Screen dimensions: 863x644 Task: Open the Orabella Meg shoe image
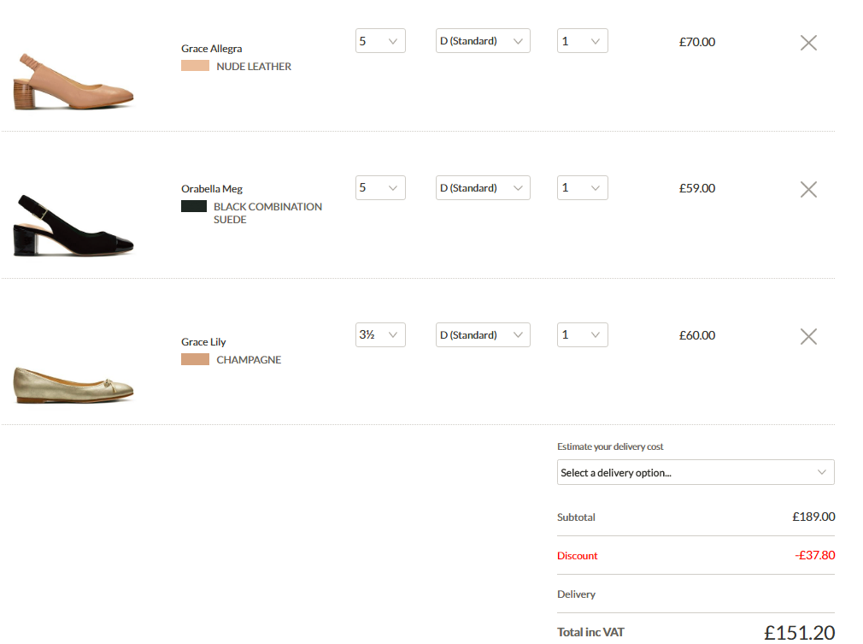(74, 227)
